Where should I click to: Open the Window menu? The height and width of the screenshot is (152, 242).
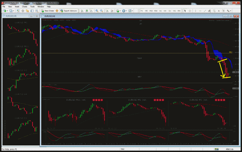[x=41, y=7]
